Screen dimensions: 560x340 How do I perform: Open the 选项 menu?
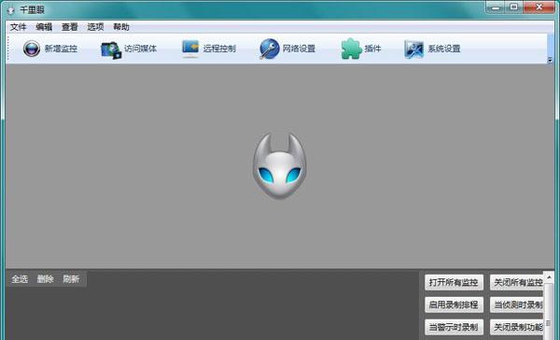pos(95,27)
